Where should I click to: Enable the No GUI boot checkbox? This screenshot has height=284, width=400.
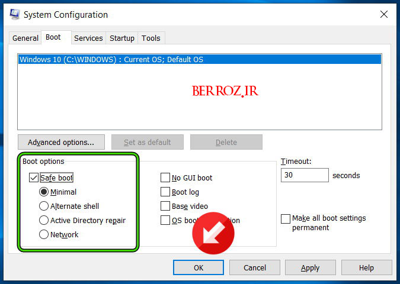[165, 177]
